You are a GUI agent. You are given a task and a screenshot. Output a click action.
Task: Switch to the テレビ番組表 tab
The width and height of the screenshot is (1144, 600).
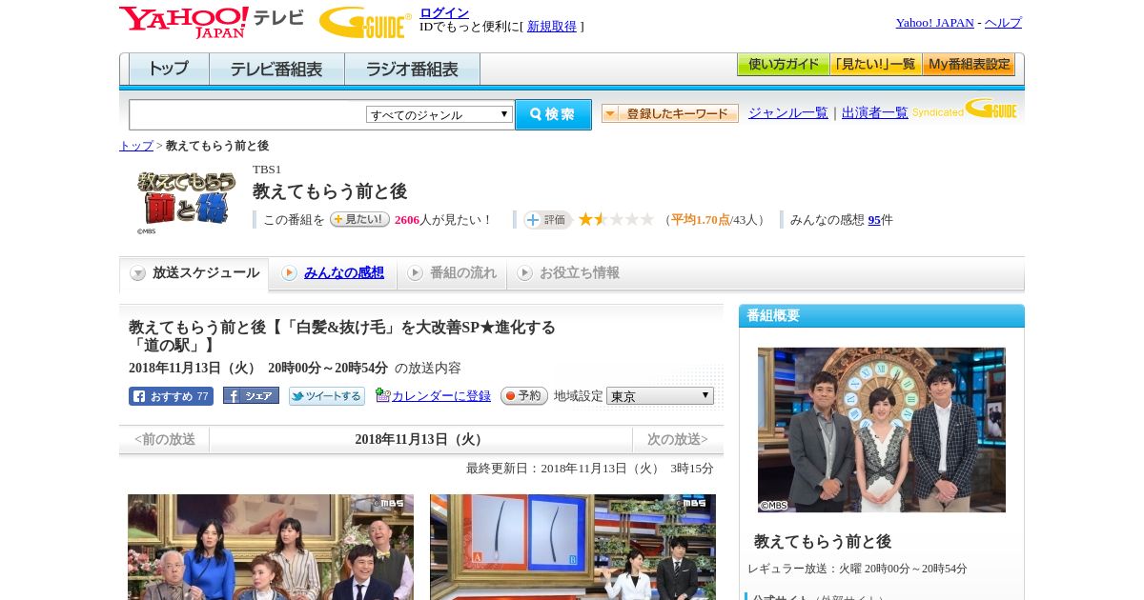pyautogui.click(x=276, y=70)
